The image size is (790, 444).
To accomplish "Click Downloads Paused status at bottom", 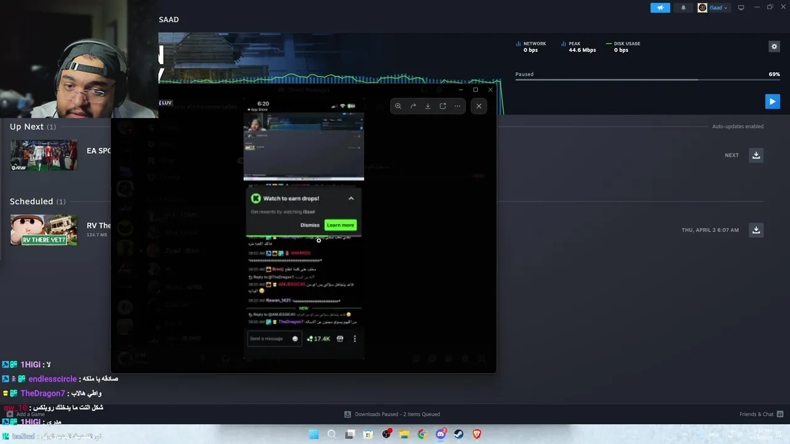I will click(x=392, y=414).
